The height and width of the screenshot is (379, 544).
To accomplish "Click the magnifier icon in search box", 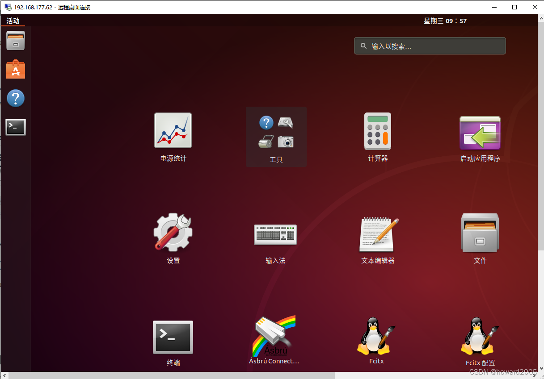I will point(363,46).
